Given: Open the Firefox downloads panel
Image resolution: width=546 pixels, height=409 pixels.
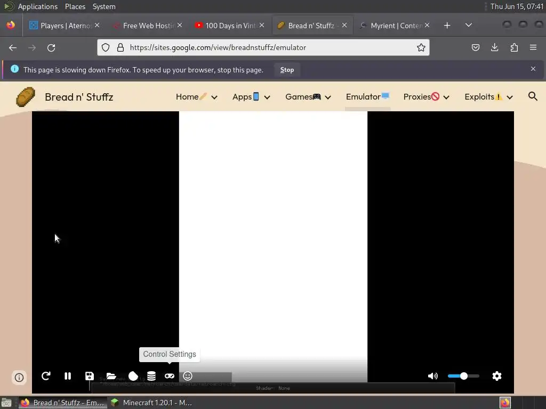Looking at the screenshot, I should point(494,47).
